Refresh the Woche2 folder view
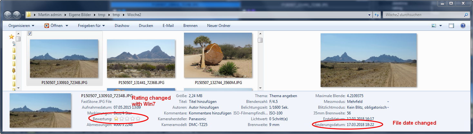The width and height of the screenshot is (473, 134). click(376, 15)
